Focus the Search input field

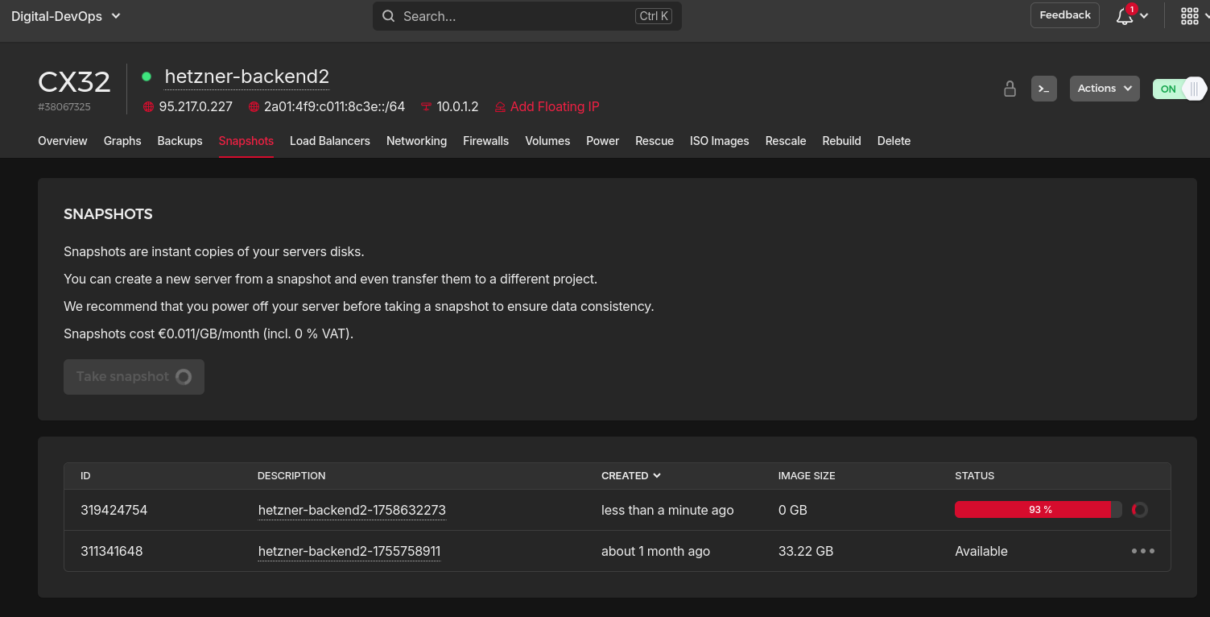pos(527,16)
